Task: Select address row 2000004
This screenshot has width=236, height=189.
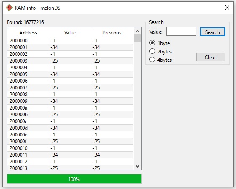Action: pyautogui.click(x=70, y=68)
